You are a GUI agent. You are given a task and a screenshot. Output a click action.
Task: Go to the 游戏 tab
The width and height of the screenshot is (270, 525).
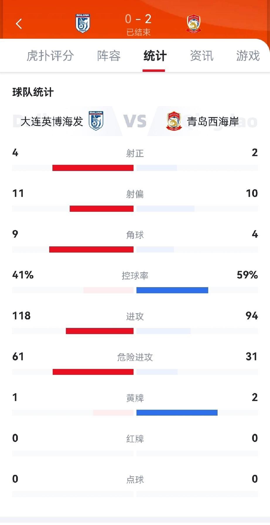coord(248,56)
